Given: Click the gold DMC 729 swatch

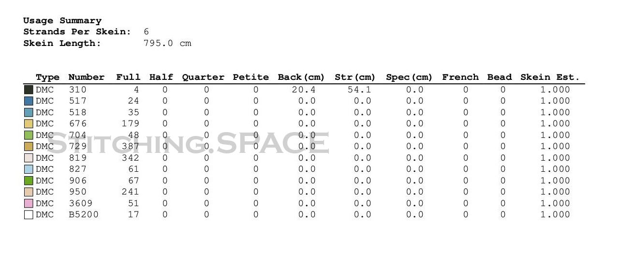Looking at the screenshot, I should pyautogui.click(x=29, y=147).
